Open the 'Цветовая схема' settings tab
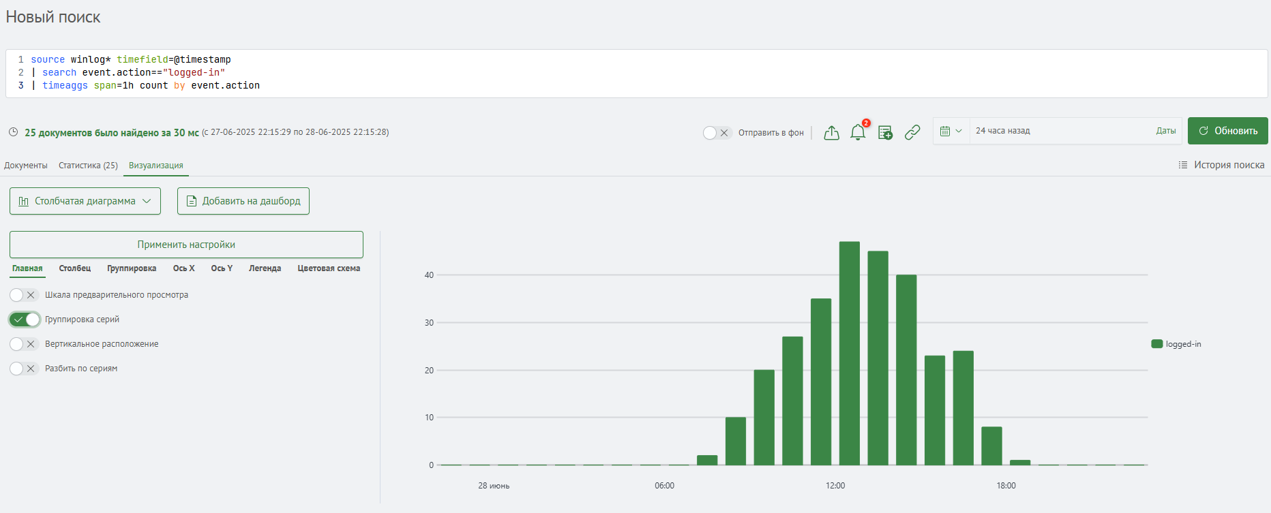 (329, 268)
